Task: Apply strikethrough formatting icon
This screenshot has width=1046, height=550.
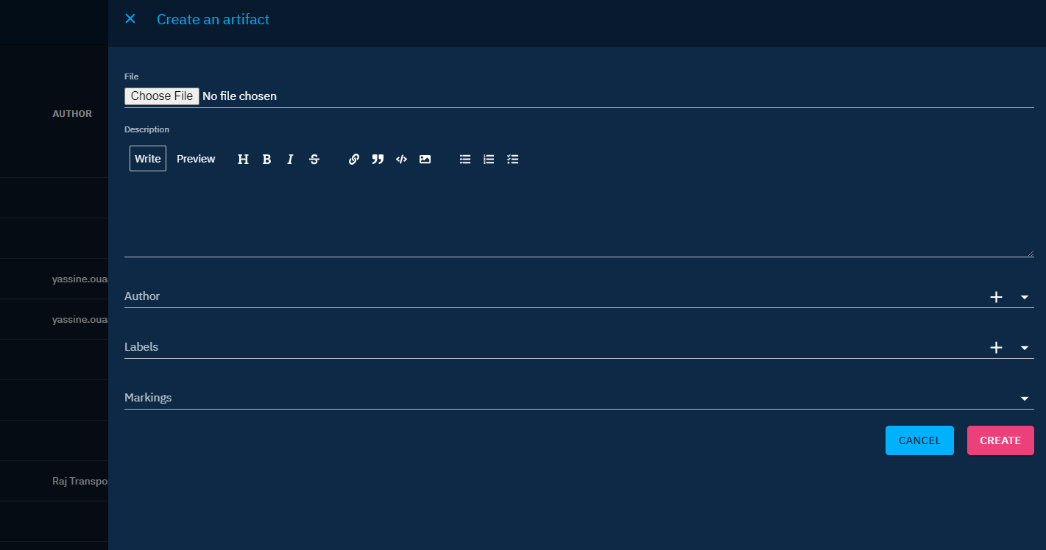Action: coord(314,159)
